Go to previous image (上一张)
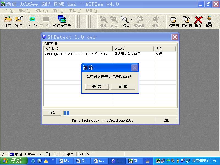The width and height of the screenshot is (220, 165). pos(32,19)
